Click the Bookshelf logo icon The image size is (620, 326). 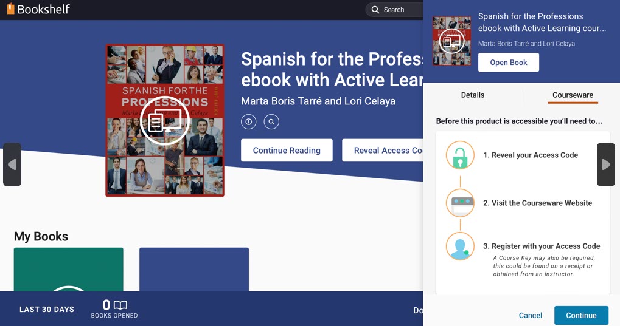tap(10, 9)
